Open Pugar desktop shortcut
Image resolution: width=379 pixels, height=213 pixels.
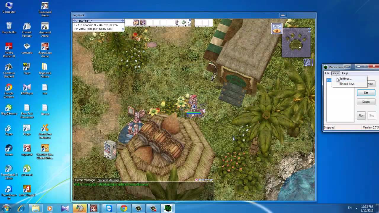click(x=27, y=130)
